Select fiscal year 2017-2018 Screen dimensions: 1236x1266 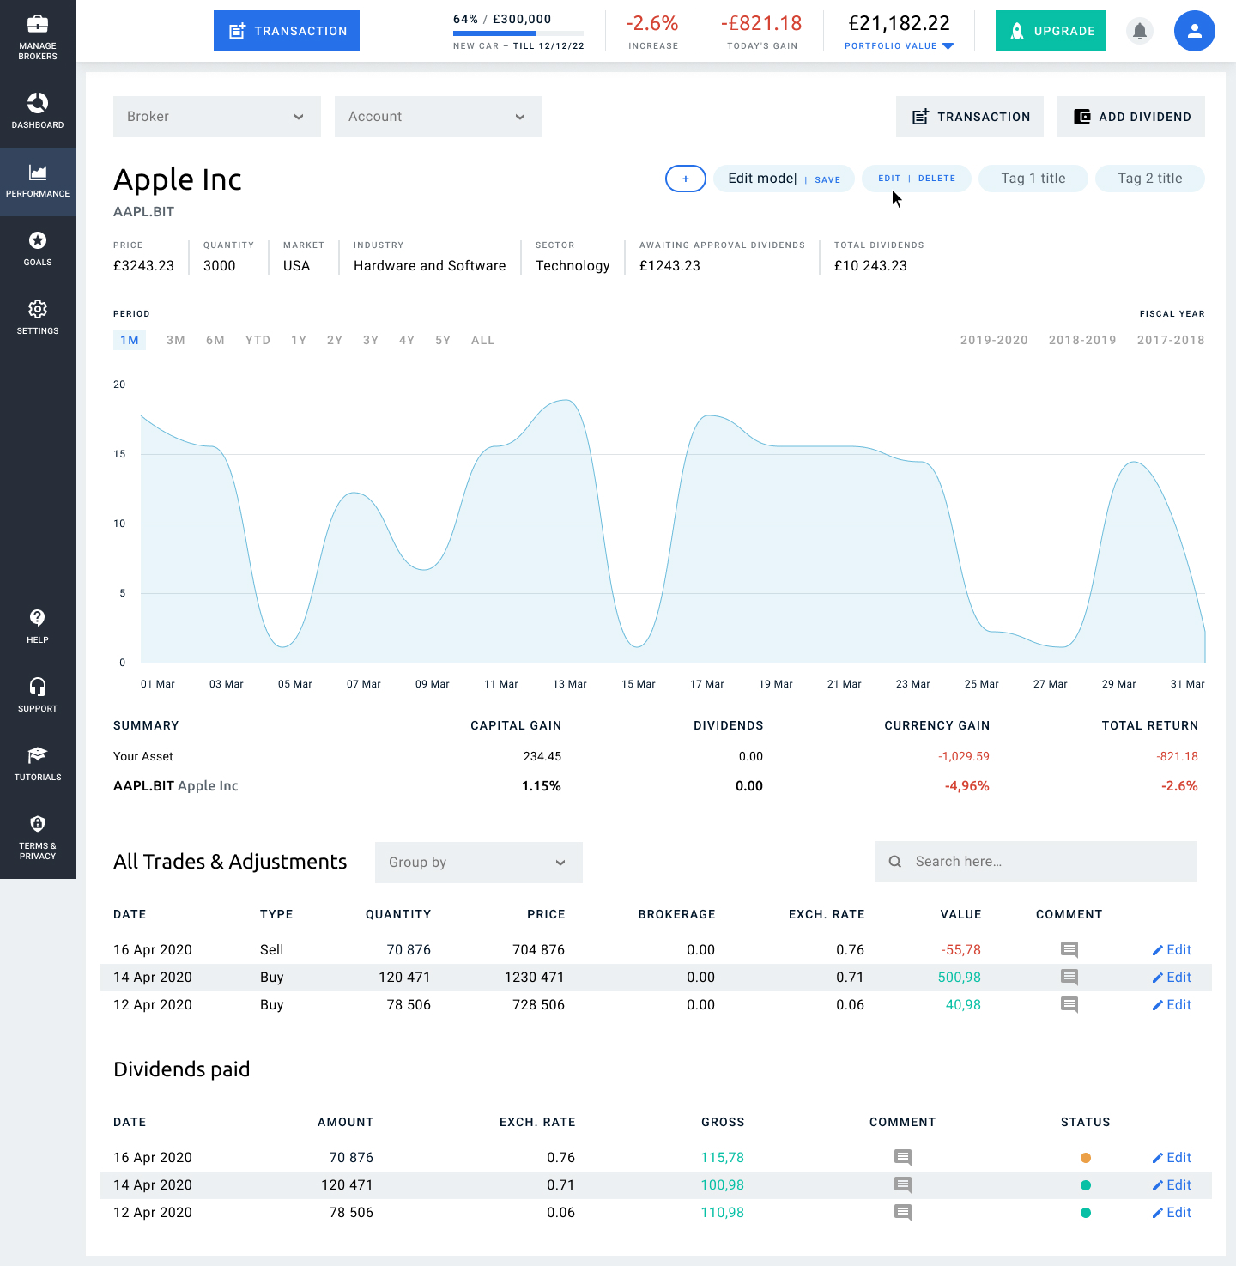(1171, 340)
